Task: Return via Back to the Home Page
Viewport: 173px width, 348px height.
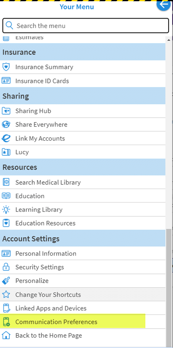Action: (83, 335)
